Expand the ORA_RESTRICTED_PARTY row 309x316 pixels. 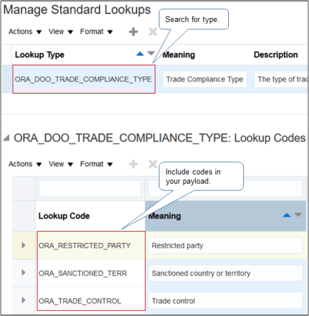[24, 245]
